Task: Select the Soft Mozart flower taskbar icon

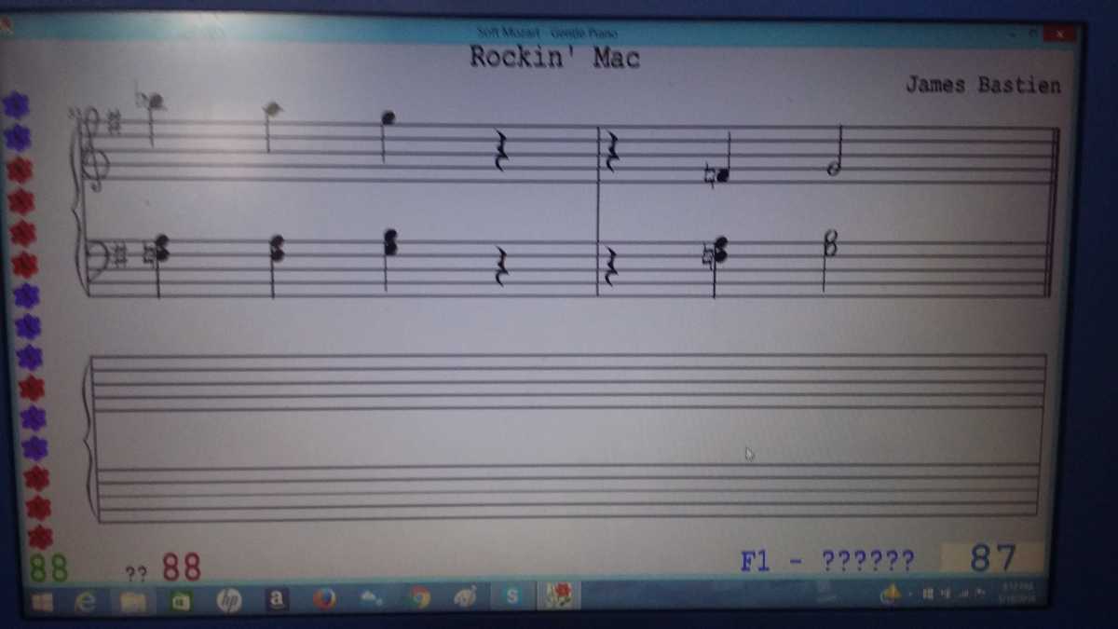Action: pyautogui.click(x=559, y=595)
